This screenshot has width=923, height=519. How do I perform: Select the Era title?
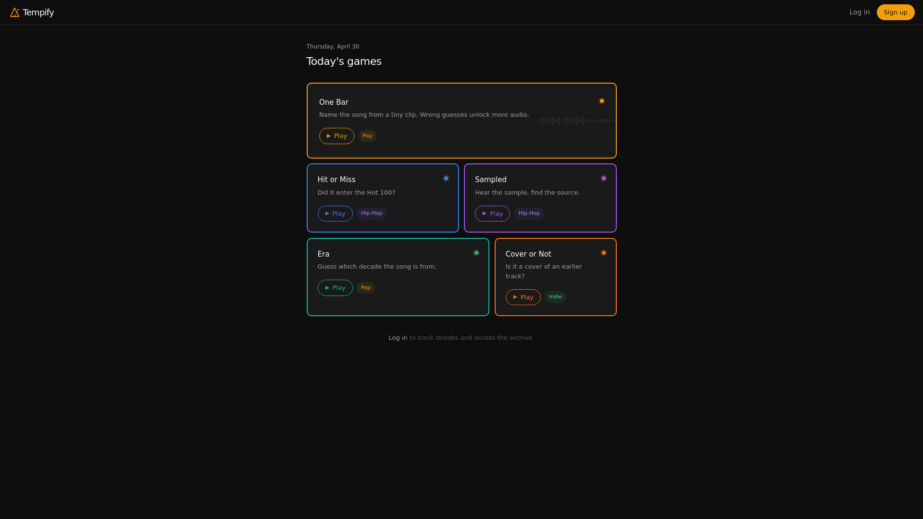(x=324, y=254)
